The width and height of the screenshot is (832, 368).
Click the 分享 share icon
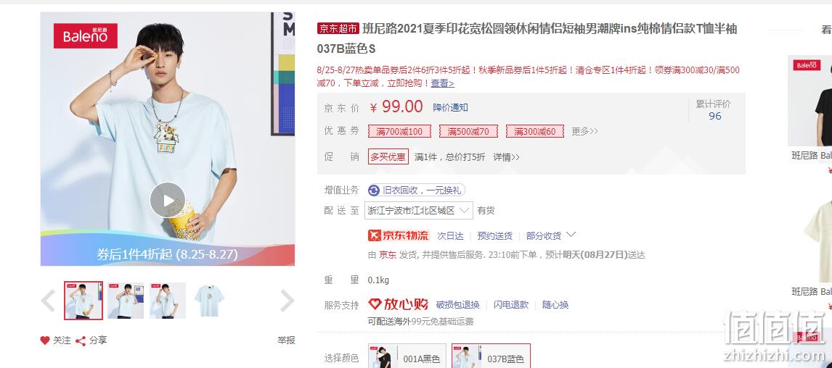click(x=81, y=340)
